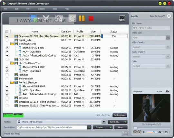Screen dimensions: 174x138
Task: Click profile icon of ComeBackToMe's MOV - QuickTime row
Action: pos(20,51)
